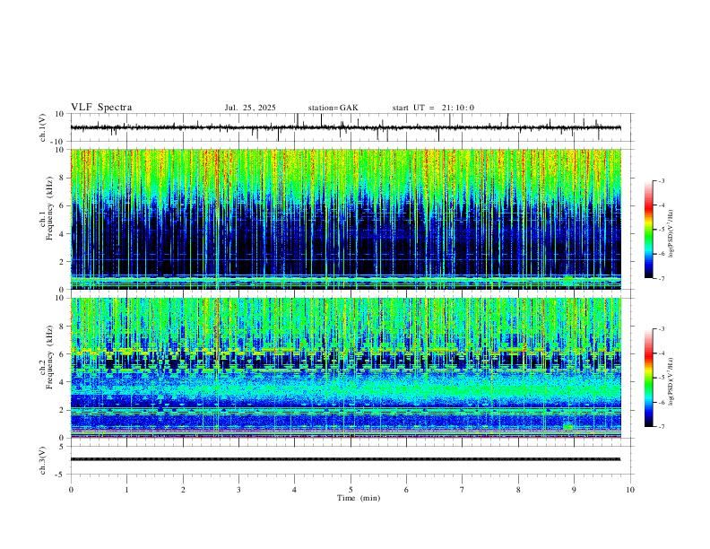The width and height of the screenshot is (710, 549).
Task: Click the time axis tick label "9"
Action: [574, 490]
